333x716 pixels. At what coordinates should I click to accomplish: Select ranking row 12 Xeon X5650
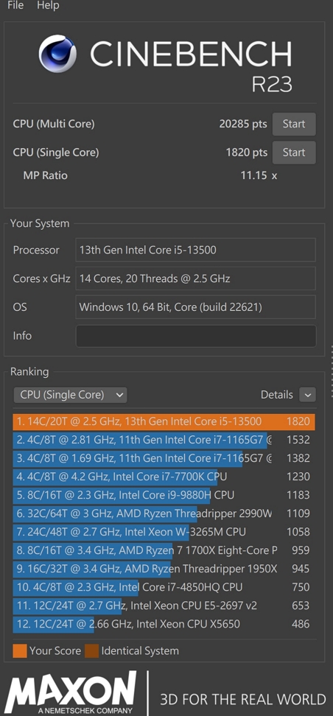tap(164, 624)
